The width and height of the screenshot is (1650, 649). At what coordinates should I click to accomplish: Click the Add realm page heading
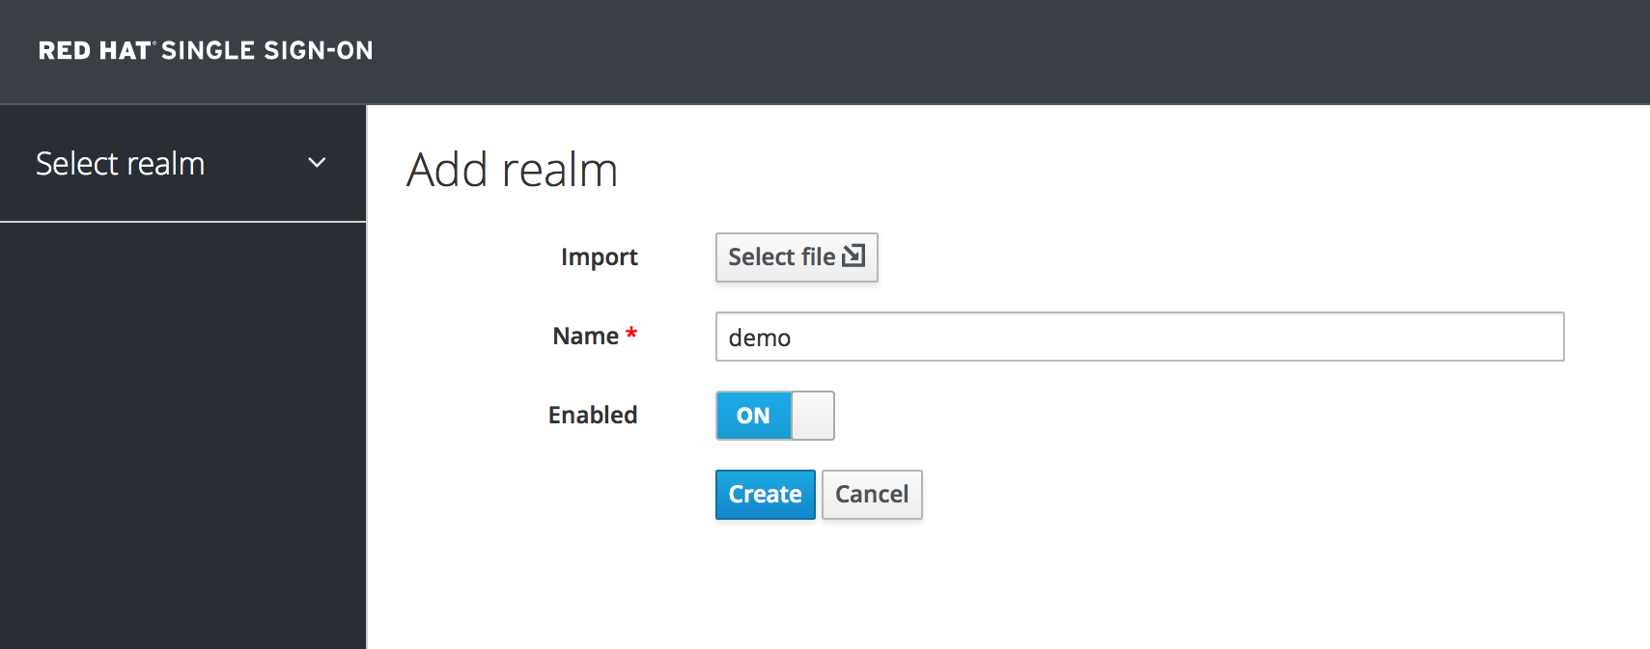[512, 170]
